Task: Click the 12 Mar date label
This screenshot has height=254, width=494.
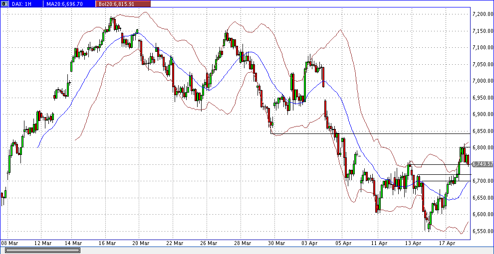Action: pos(42,243)
